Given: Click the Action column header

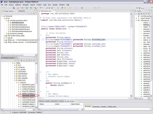Looking at the screenshot, I should point(62,104).
